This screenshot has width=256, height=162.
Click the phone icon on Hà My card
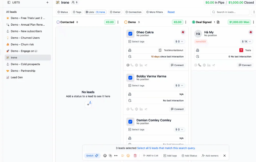coord(200,65)
